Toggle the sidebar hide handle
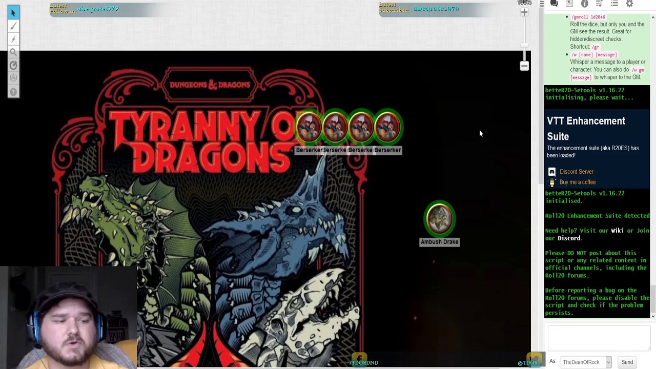This screenshot has width=656, height=369. (x=542, y=4)
